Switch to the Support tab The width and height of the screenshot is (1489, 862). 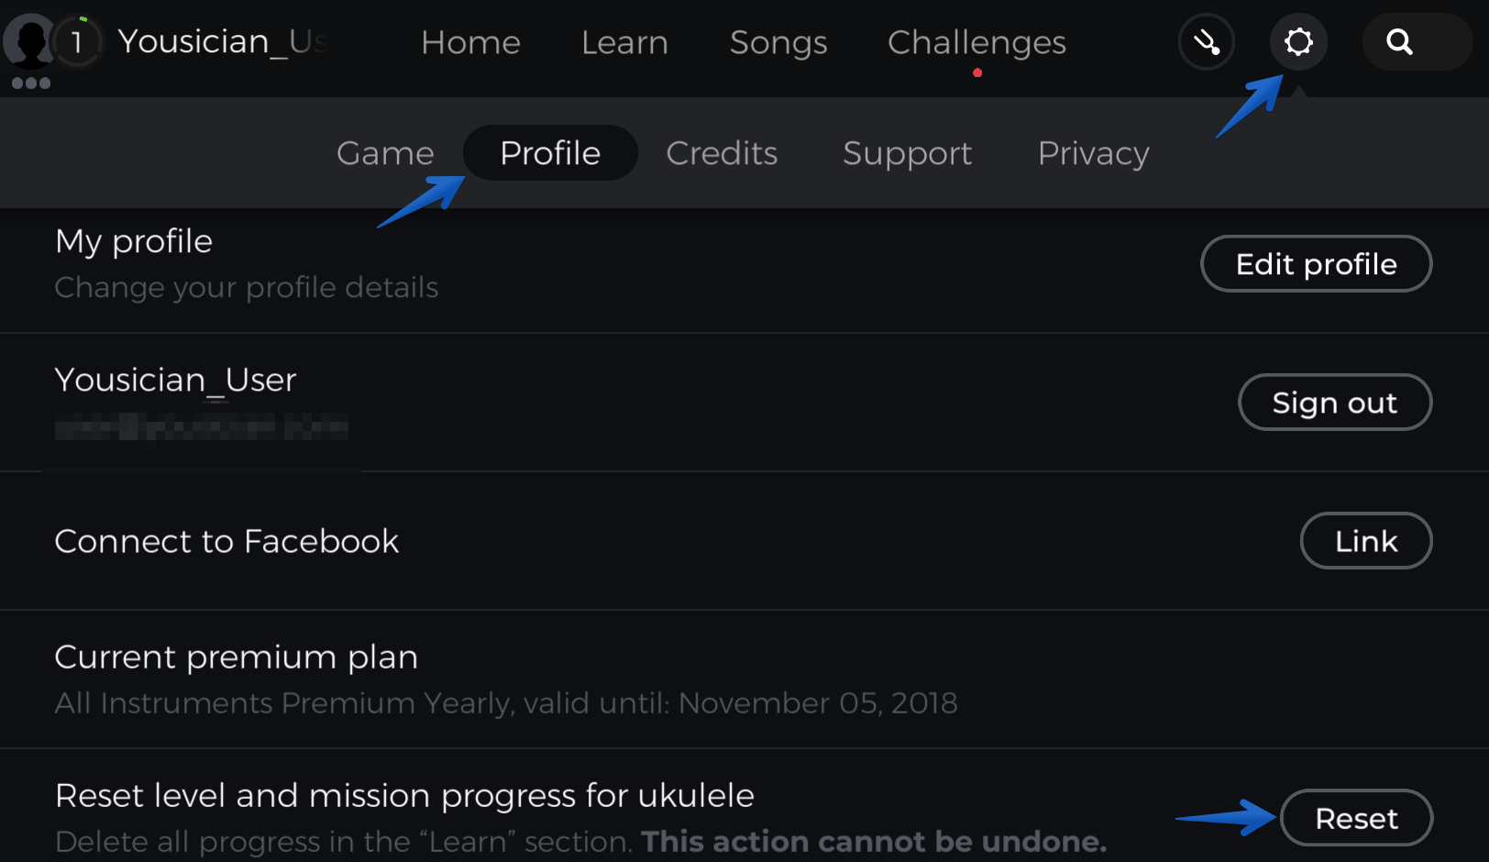tap(907, 153)
